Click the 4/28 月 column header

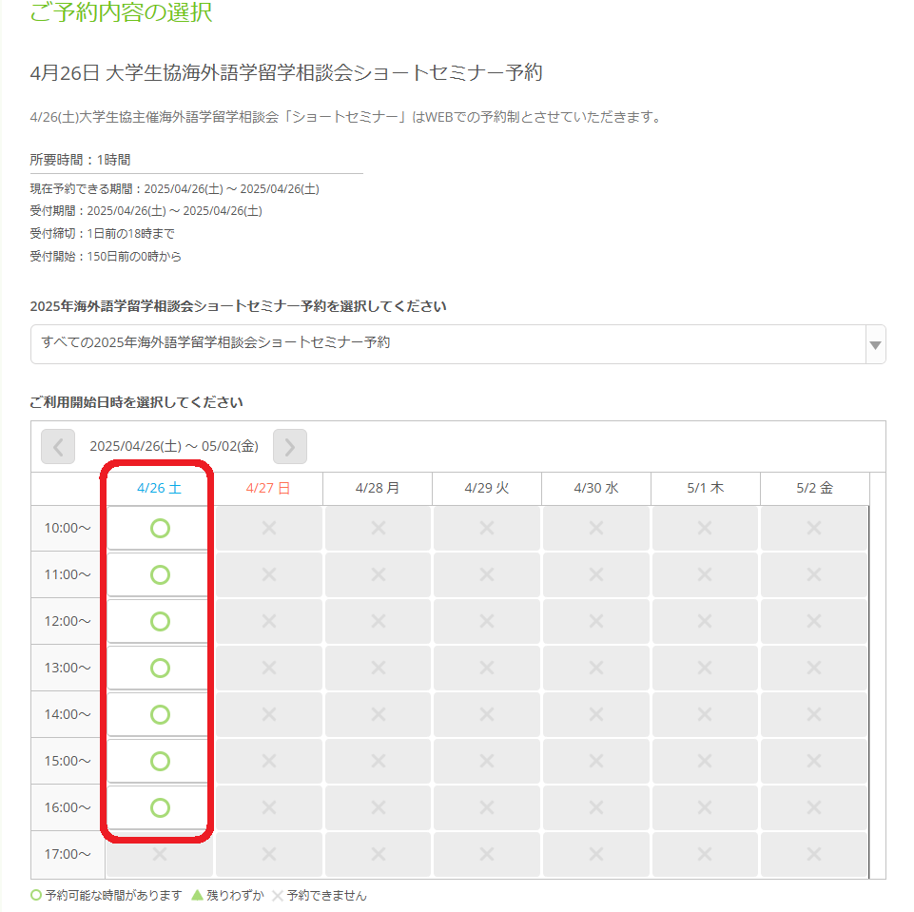point(378,489)
